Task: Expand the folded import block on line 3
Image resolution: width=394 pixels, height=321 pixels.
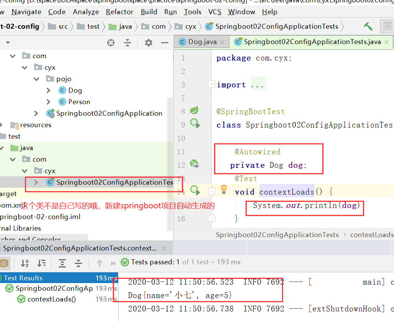Action: click(211, 84)
